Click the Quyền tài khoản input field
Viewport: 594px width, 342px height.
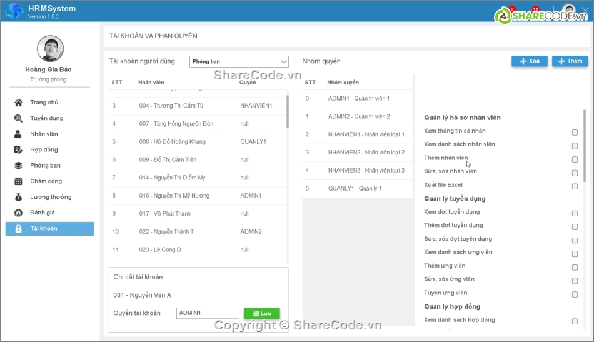[x=208, y=313]
